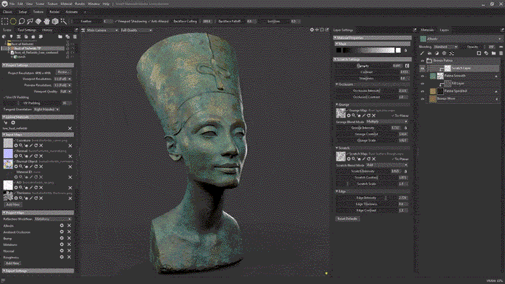Select the lasso selection tool in toolbar
The width and height of the screenshot is (505, 284).
click(x=22, y=21)
